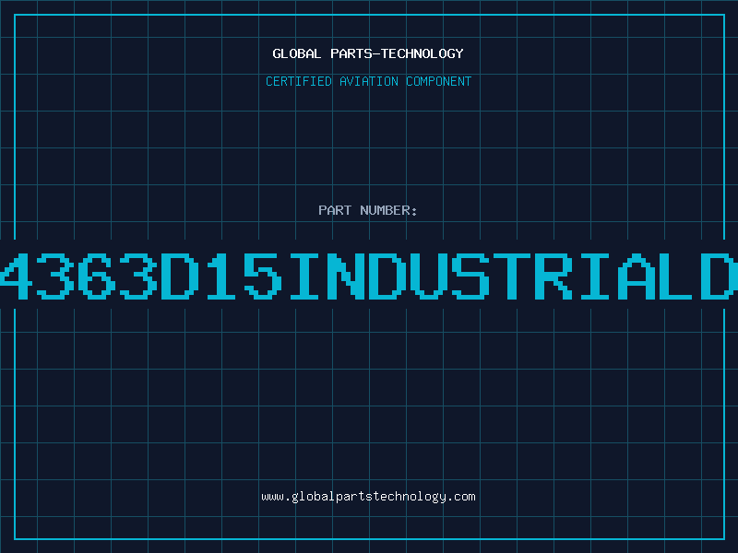
Task: Select the GLOBAL PARTS-TECHNOLOGY heading
Action: 368,53
